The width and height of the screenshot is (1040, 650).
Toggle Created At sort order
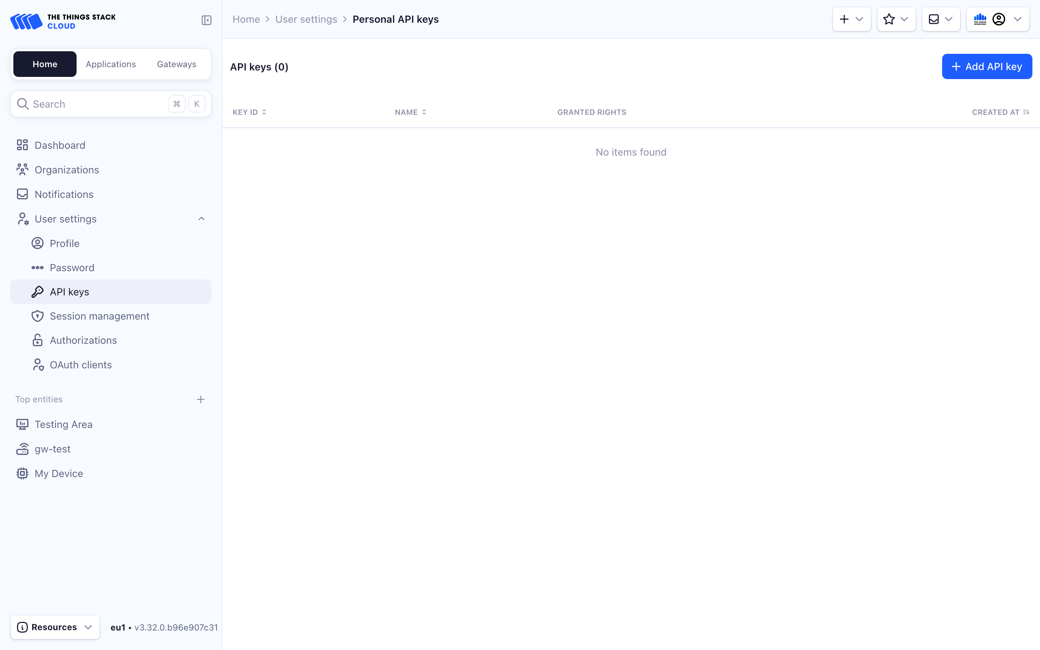point(1000,112)
